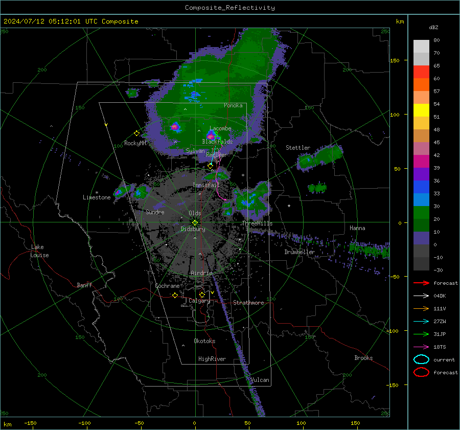Click the red color band in dBZ scale
The width and height of the screenshot is (460, 430).
421,72
